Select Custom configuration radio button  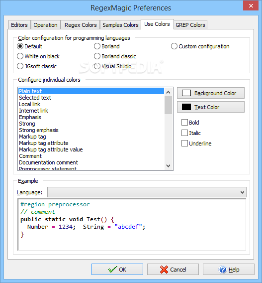tap(200, 46)
